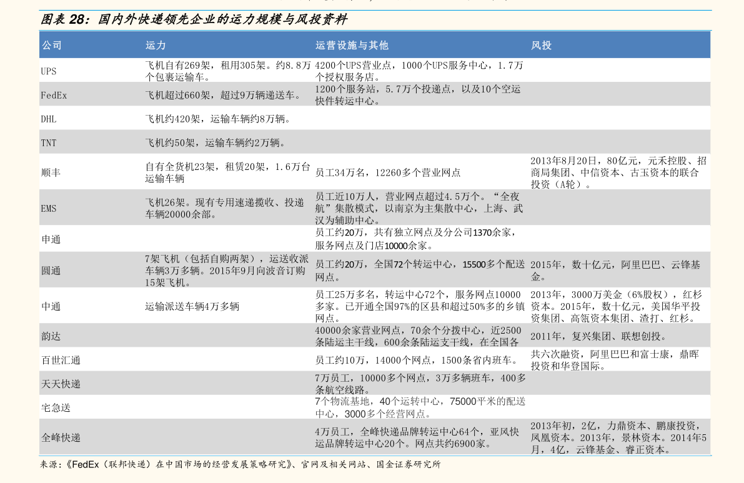Click 百世汇通 facilities '员工约10万，14000个网点'
The height and width of the screenshot is (483, 744).
[x=373, y=360]
